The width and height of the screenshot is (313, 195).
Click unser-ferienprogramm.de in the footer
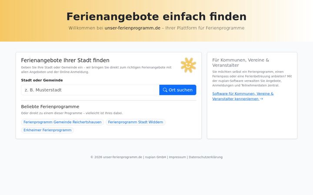pyautogui.click(x=123, y=157)
